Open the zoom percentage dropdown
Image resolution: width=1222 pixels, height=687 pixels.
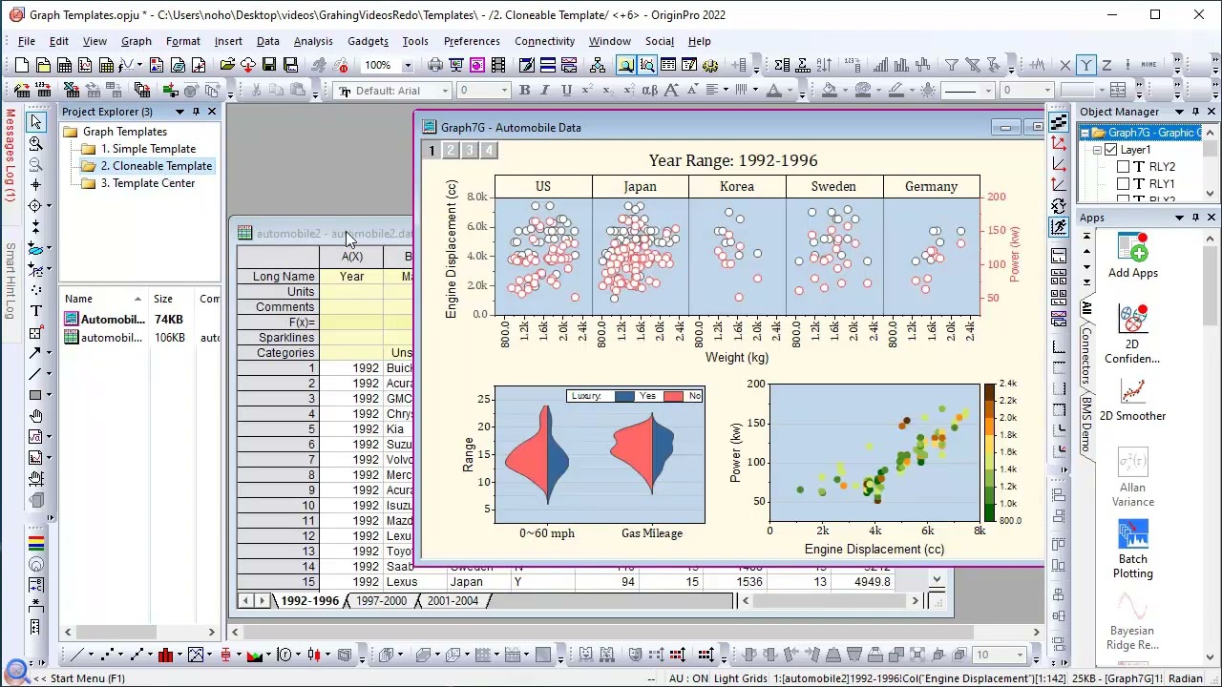pos(408,65)
